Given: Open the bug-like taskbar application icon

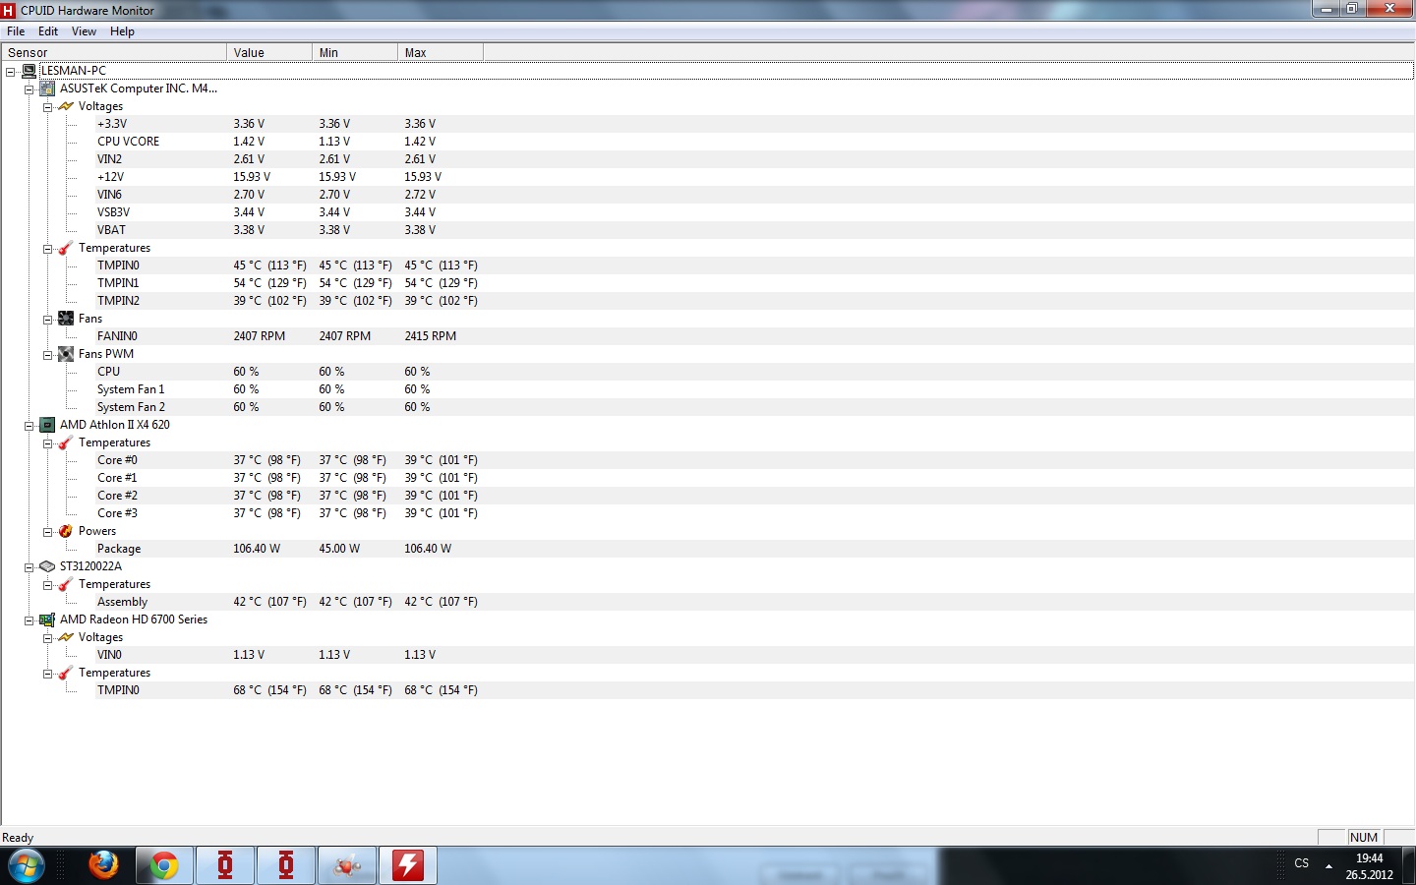Looking at the screenshot, I should 347,866.
